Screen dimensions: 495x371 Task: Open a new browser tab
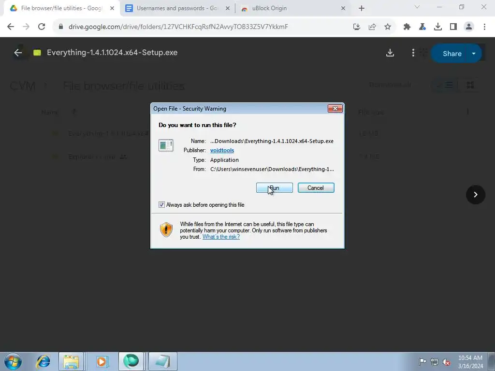362,9
